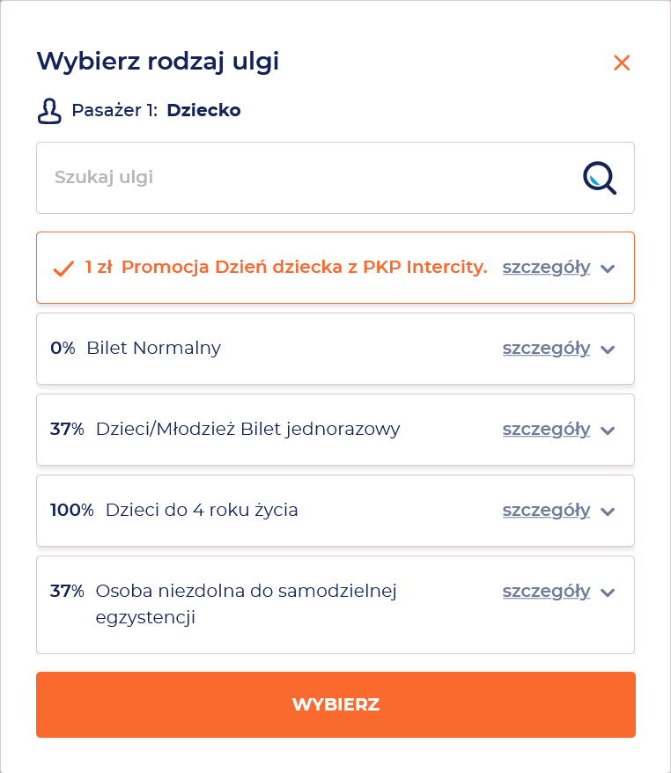The width and height of the screenshot is (671, 773).
Task: Select 37% Dzieci/Młodzież Bilet jednorazowy discount
Action: coord(335,430)
